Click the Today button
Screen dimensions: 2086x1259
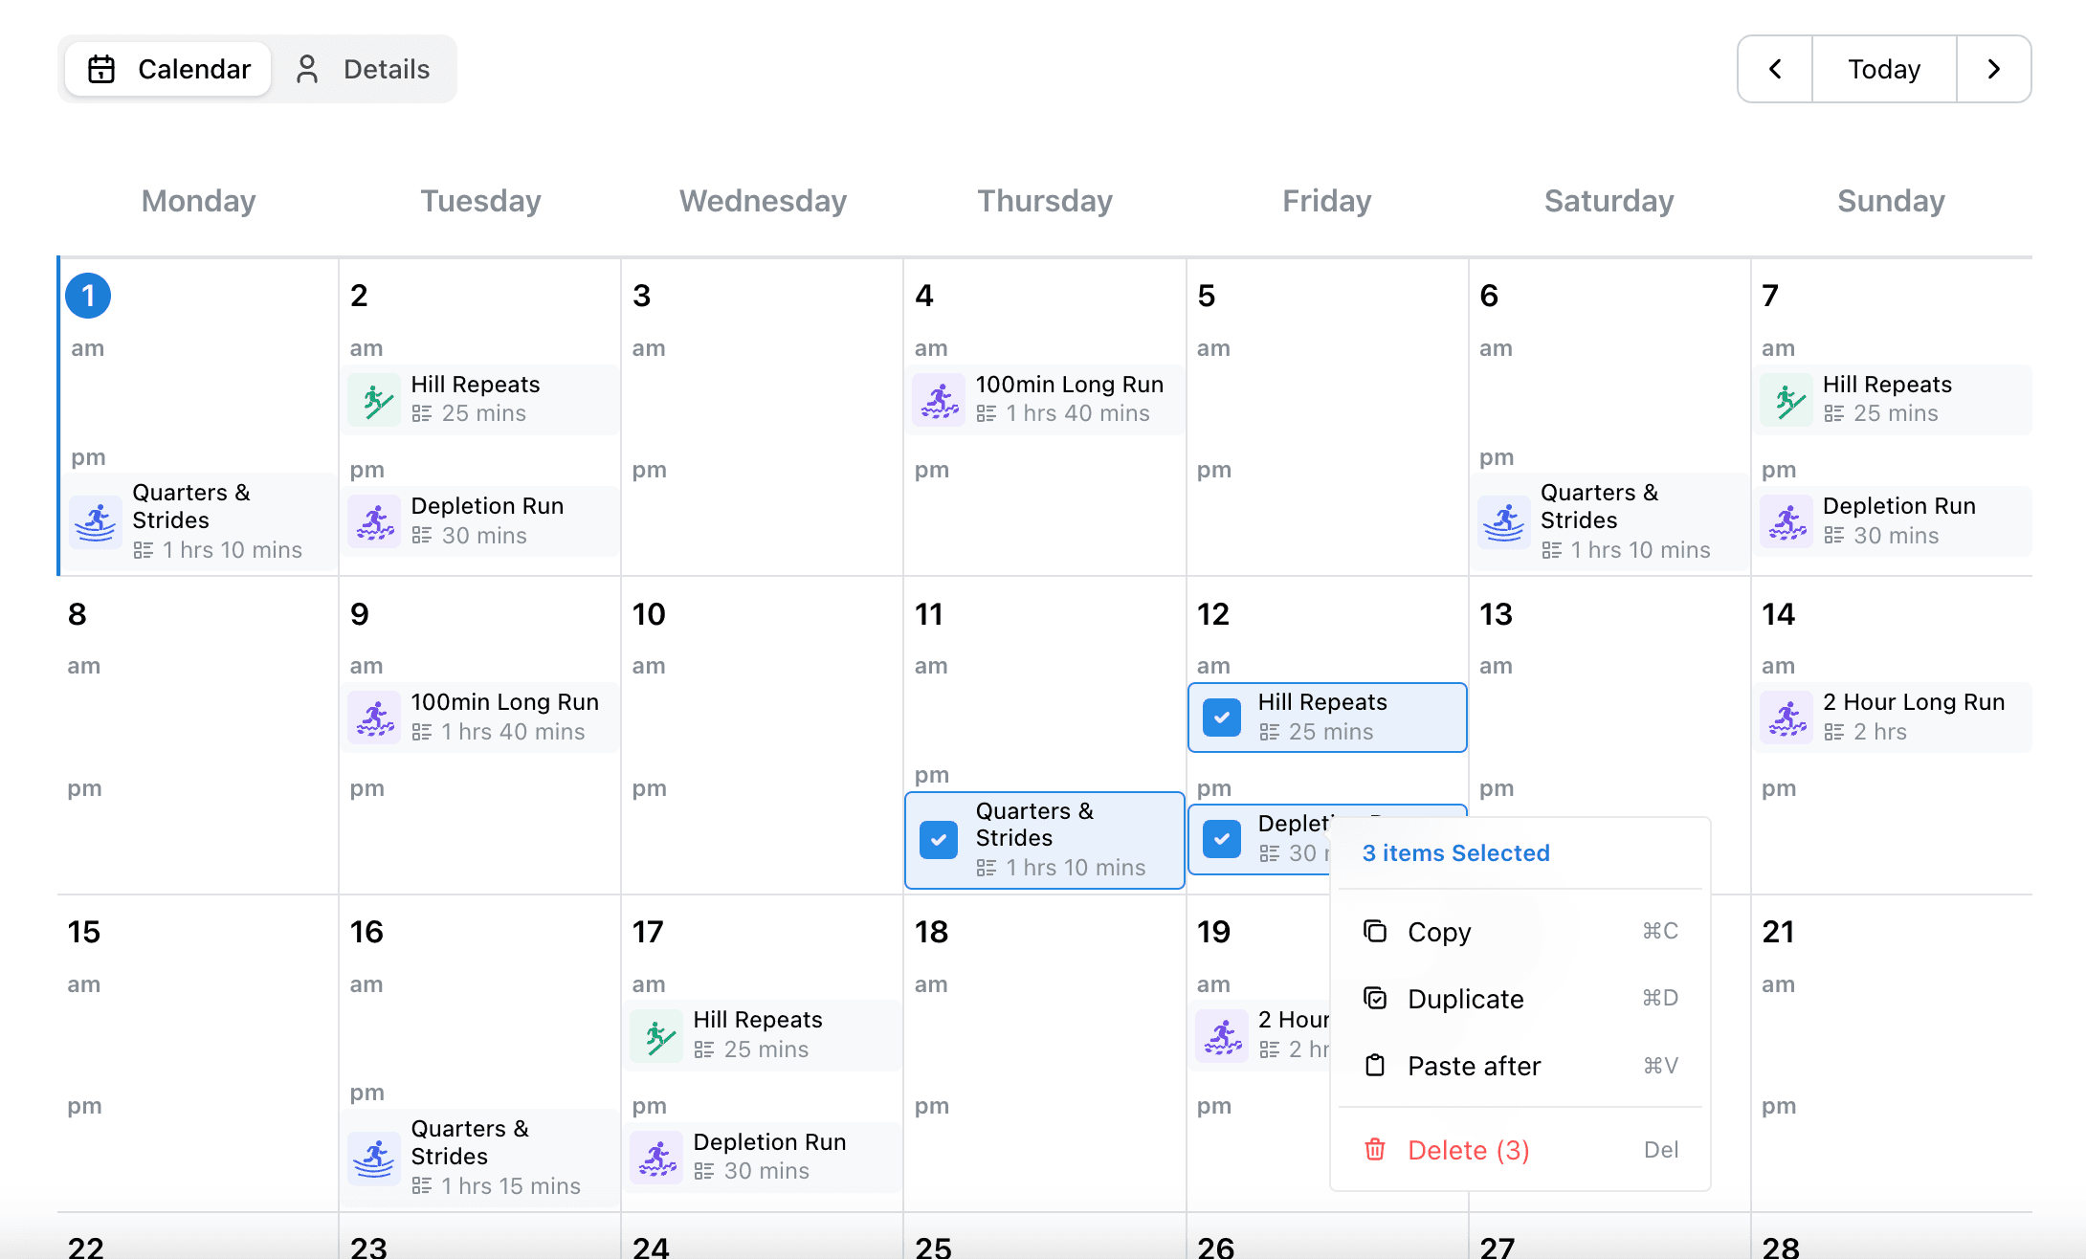point(1882,68)
